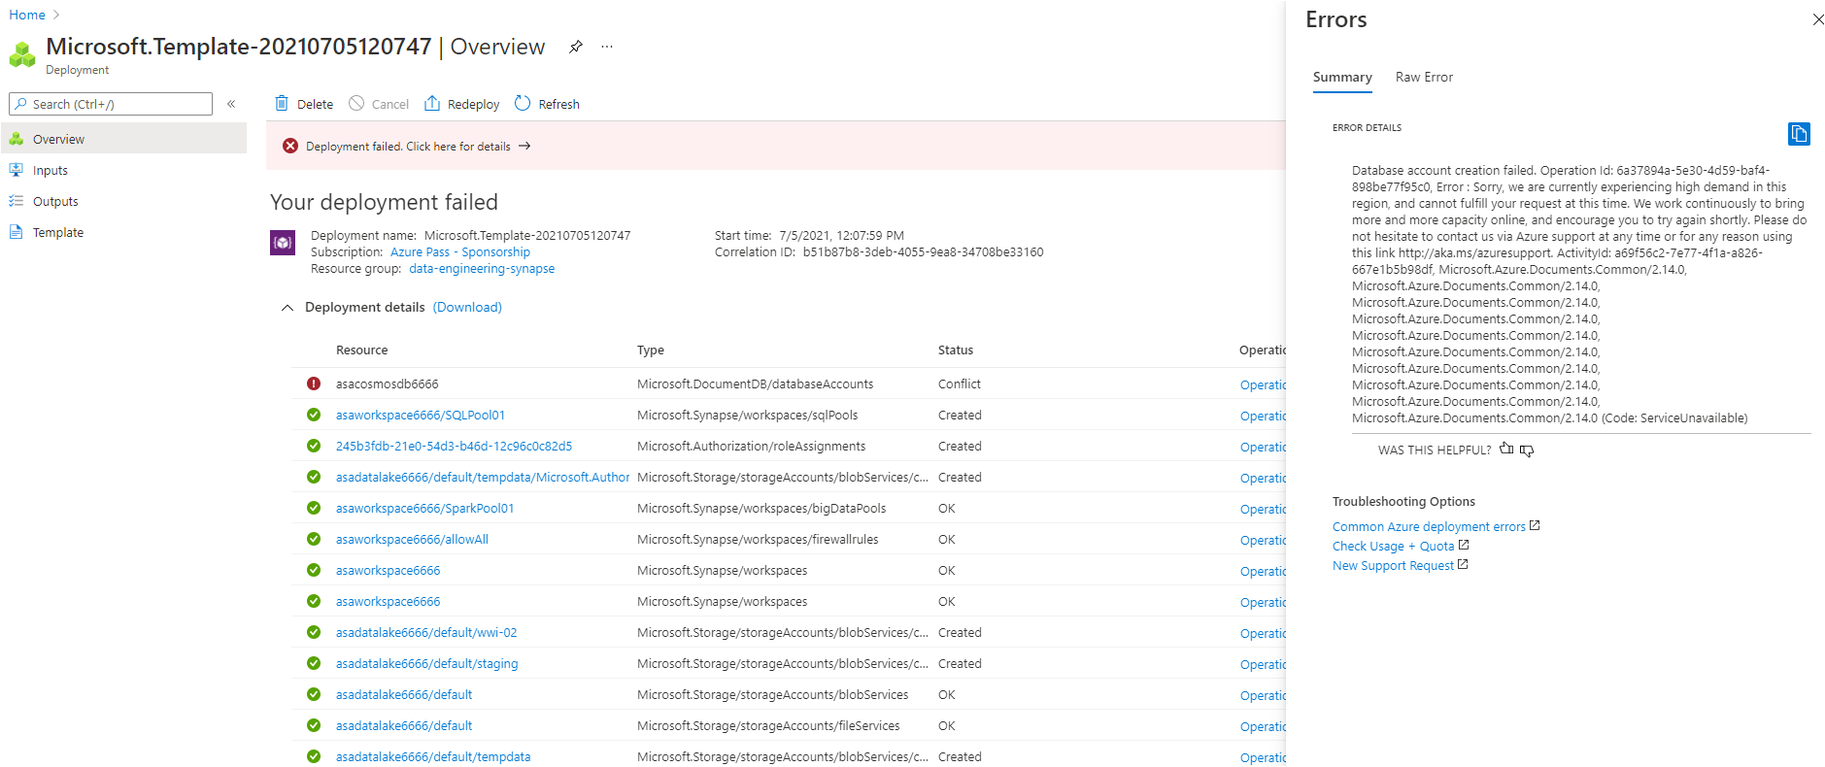Click the Deployment failed details banner text
1825x767 pixels.
pyautogui.click(x=408, y=147)
